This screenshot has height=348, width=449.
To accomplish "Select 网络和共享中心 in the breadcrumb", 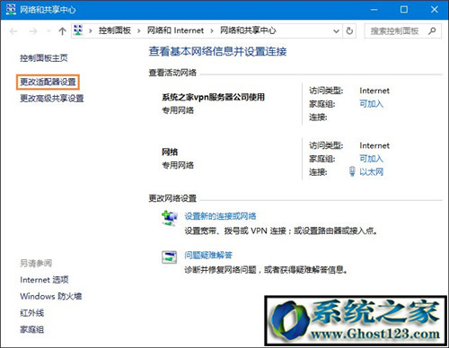I will [248, 30].
